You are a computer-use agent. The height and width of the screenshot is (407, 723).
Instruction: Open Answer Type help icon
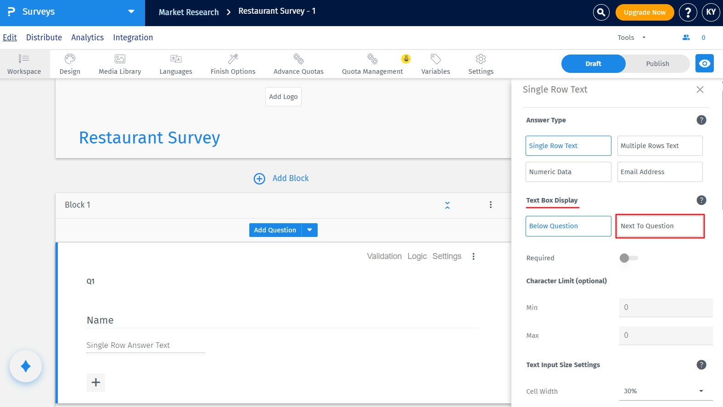[x=701, y=120]
